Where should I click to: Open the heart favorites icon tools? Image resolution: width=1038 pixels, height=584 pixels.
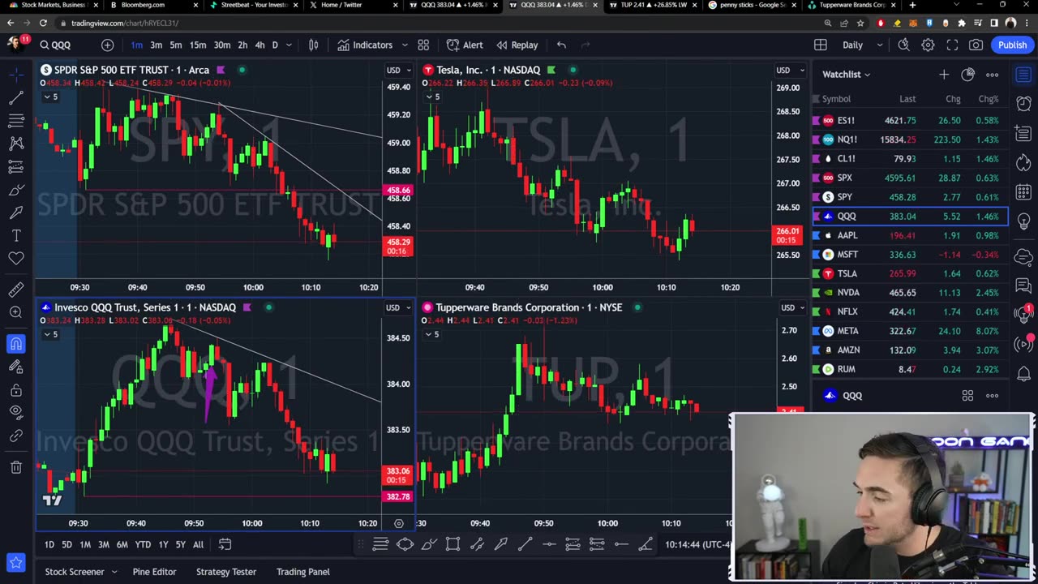(15, 258)
